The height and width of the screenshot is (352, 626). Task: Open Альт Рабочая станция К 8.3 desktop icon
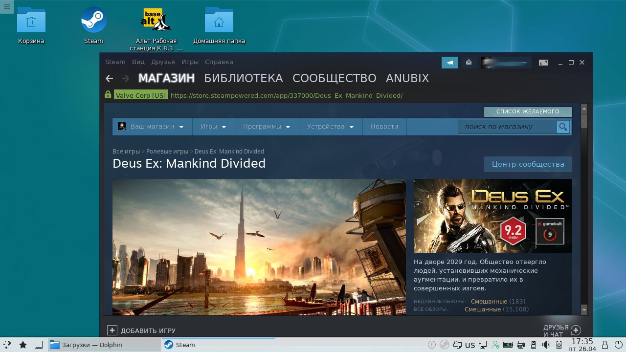pos(156,29)
